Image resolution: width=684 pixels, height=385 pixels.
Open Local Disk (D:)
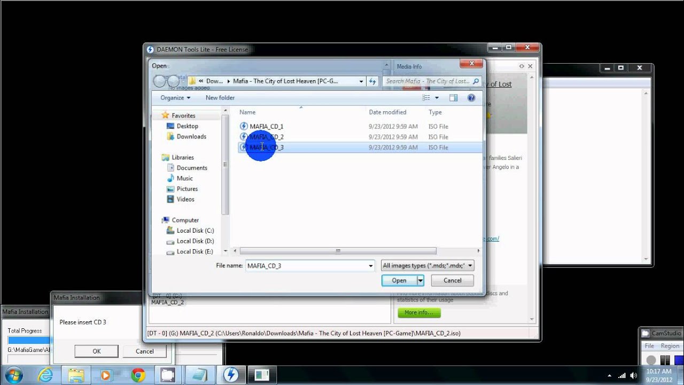tap(195, 241)
